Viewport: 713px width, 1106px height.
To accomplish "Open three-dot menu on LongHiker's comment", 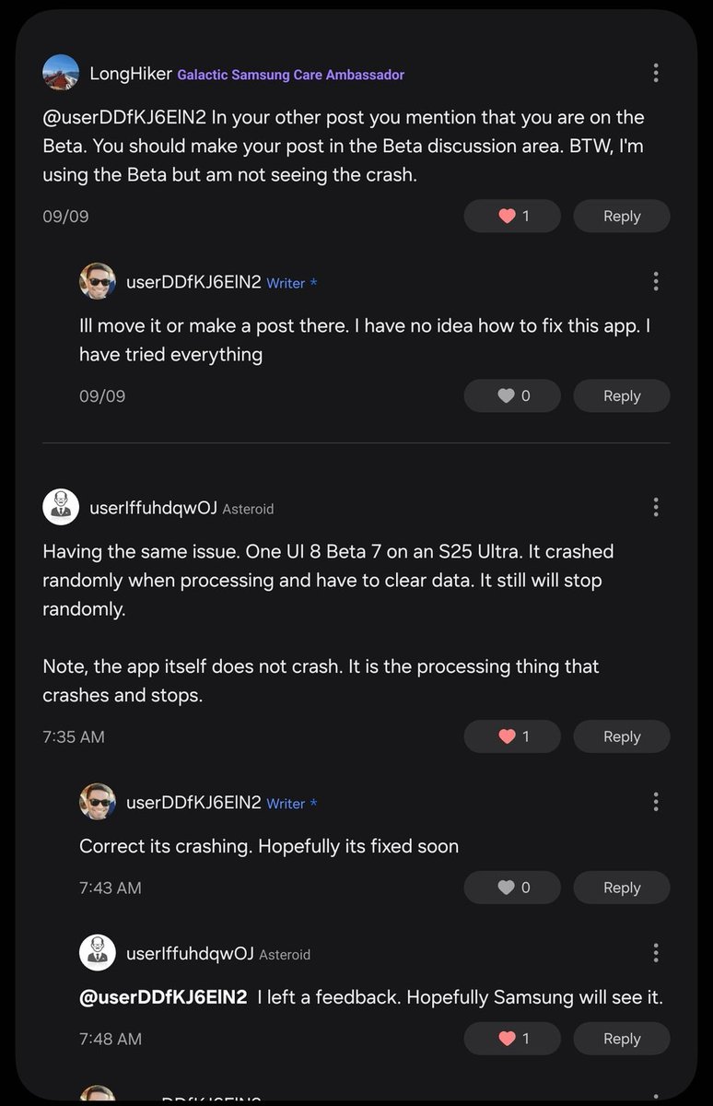I will click(655, 73).
